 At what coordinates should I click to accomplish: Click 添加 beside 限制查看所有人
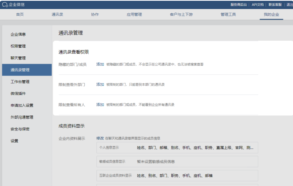coord(100,105)
